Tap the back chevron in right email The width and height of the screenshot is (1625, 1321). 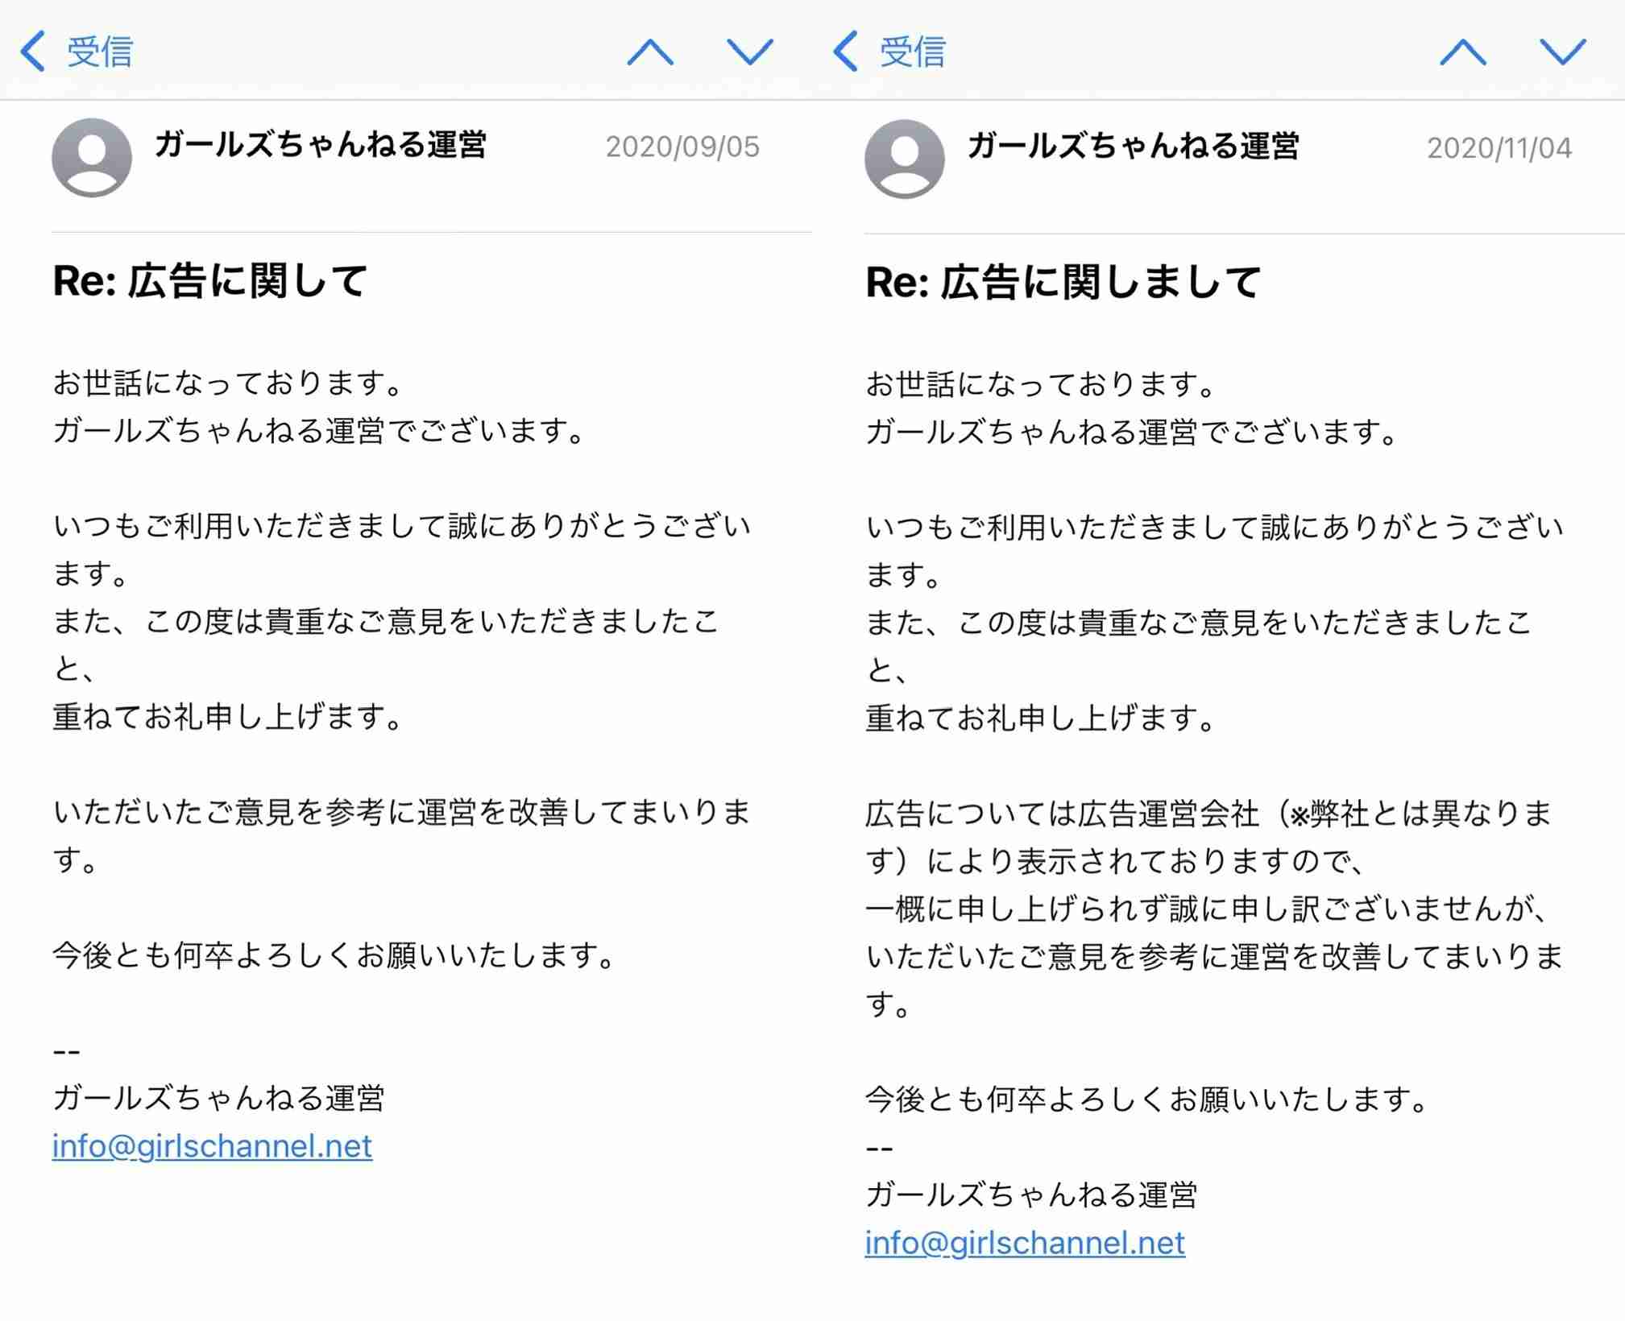tap(845, 52)
